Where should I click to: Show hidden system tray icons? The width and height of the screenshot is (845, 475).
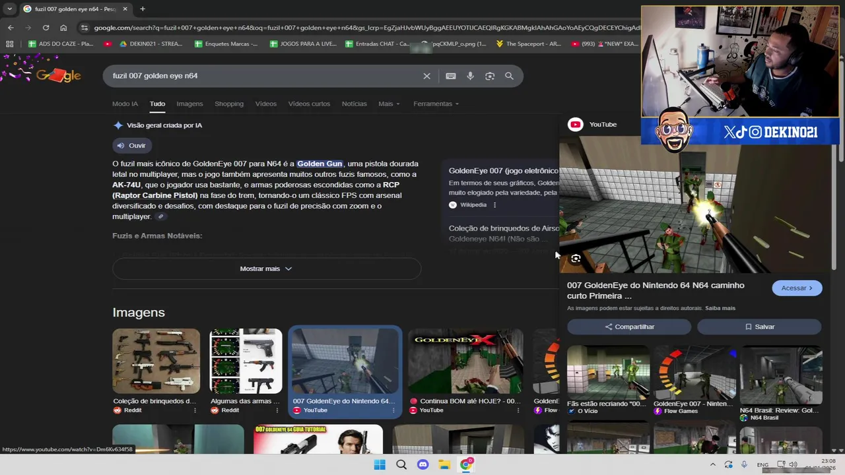(x=712, y=464)
